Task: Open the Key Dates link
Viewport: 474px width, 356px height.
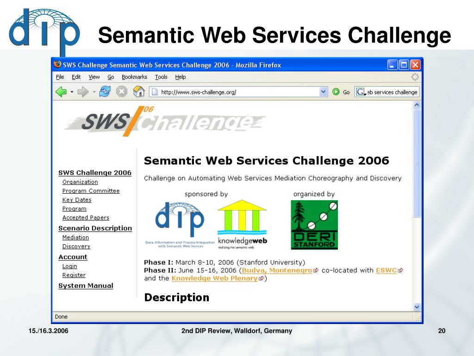Action: click(x=77, y=200)
